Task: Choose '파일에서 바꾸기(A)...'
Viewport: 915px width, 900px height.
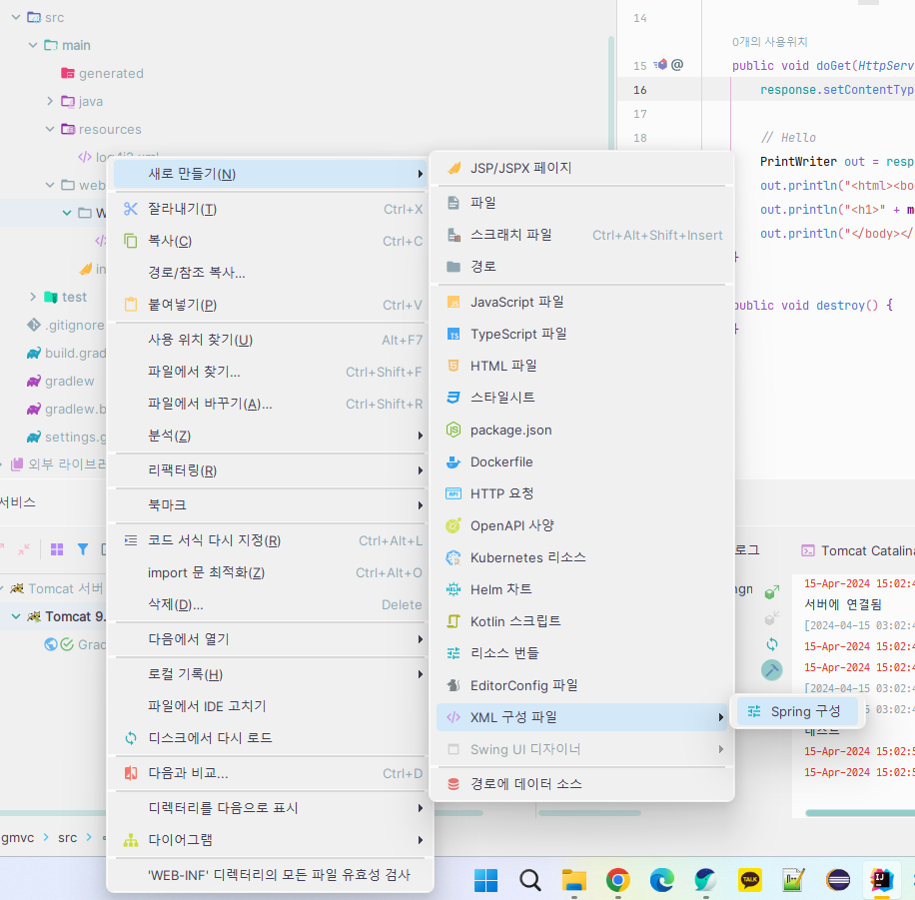Action: pos(270,404)
